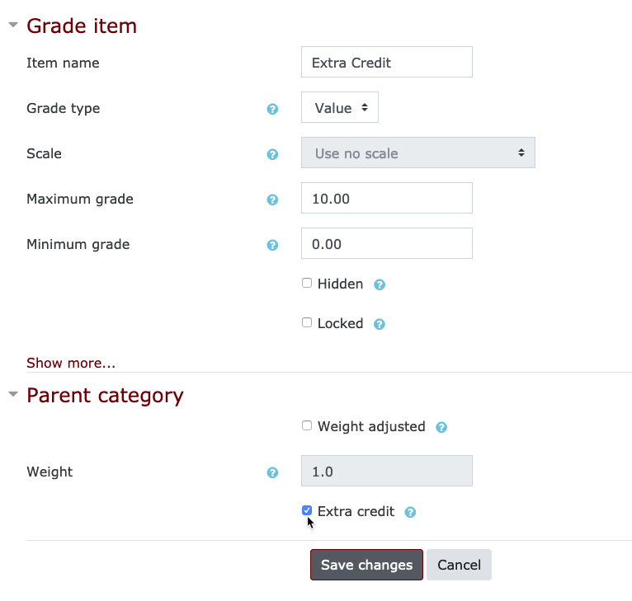
Task: Open help icon beside Locked
Action: (380, 324)
